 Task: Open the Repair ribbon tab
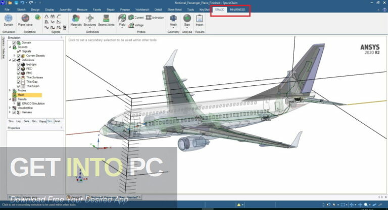coord(110,10)
